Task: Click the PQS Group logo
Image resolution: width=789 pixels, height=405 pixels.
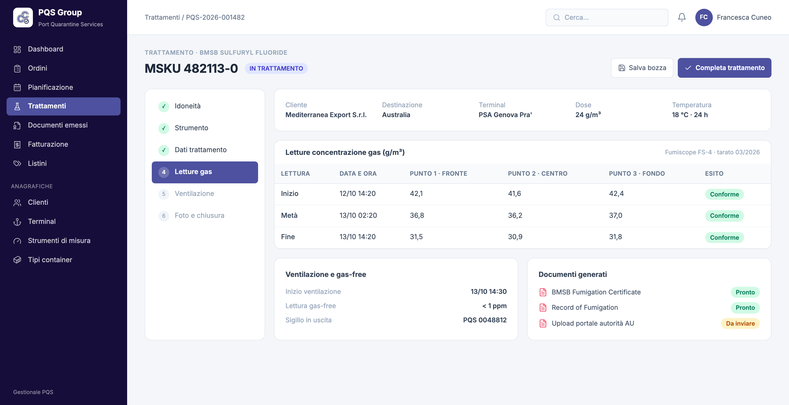Action: [x=23, y=18]
